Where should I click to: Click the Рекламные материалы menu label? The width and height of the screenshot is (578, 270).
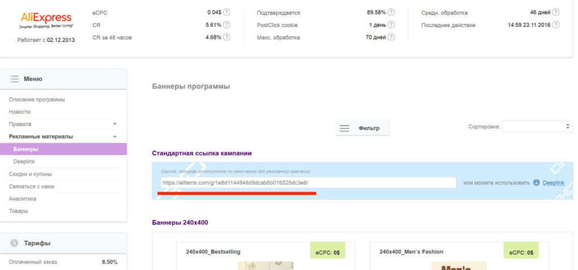point(41,136)
